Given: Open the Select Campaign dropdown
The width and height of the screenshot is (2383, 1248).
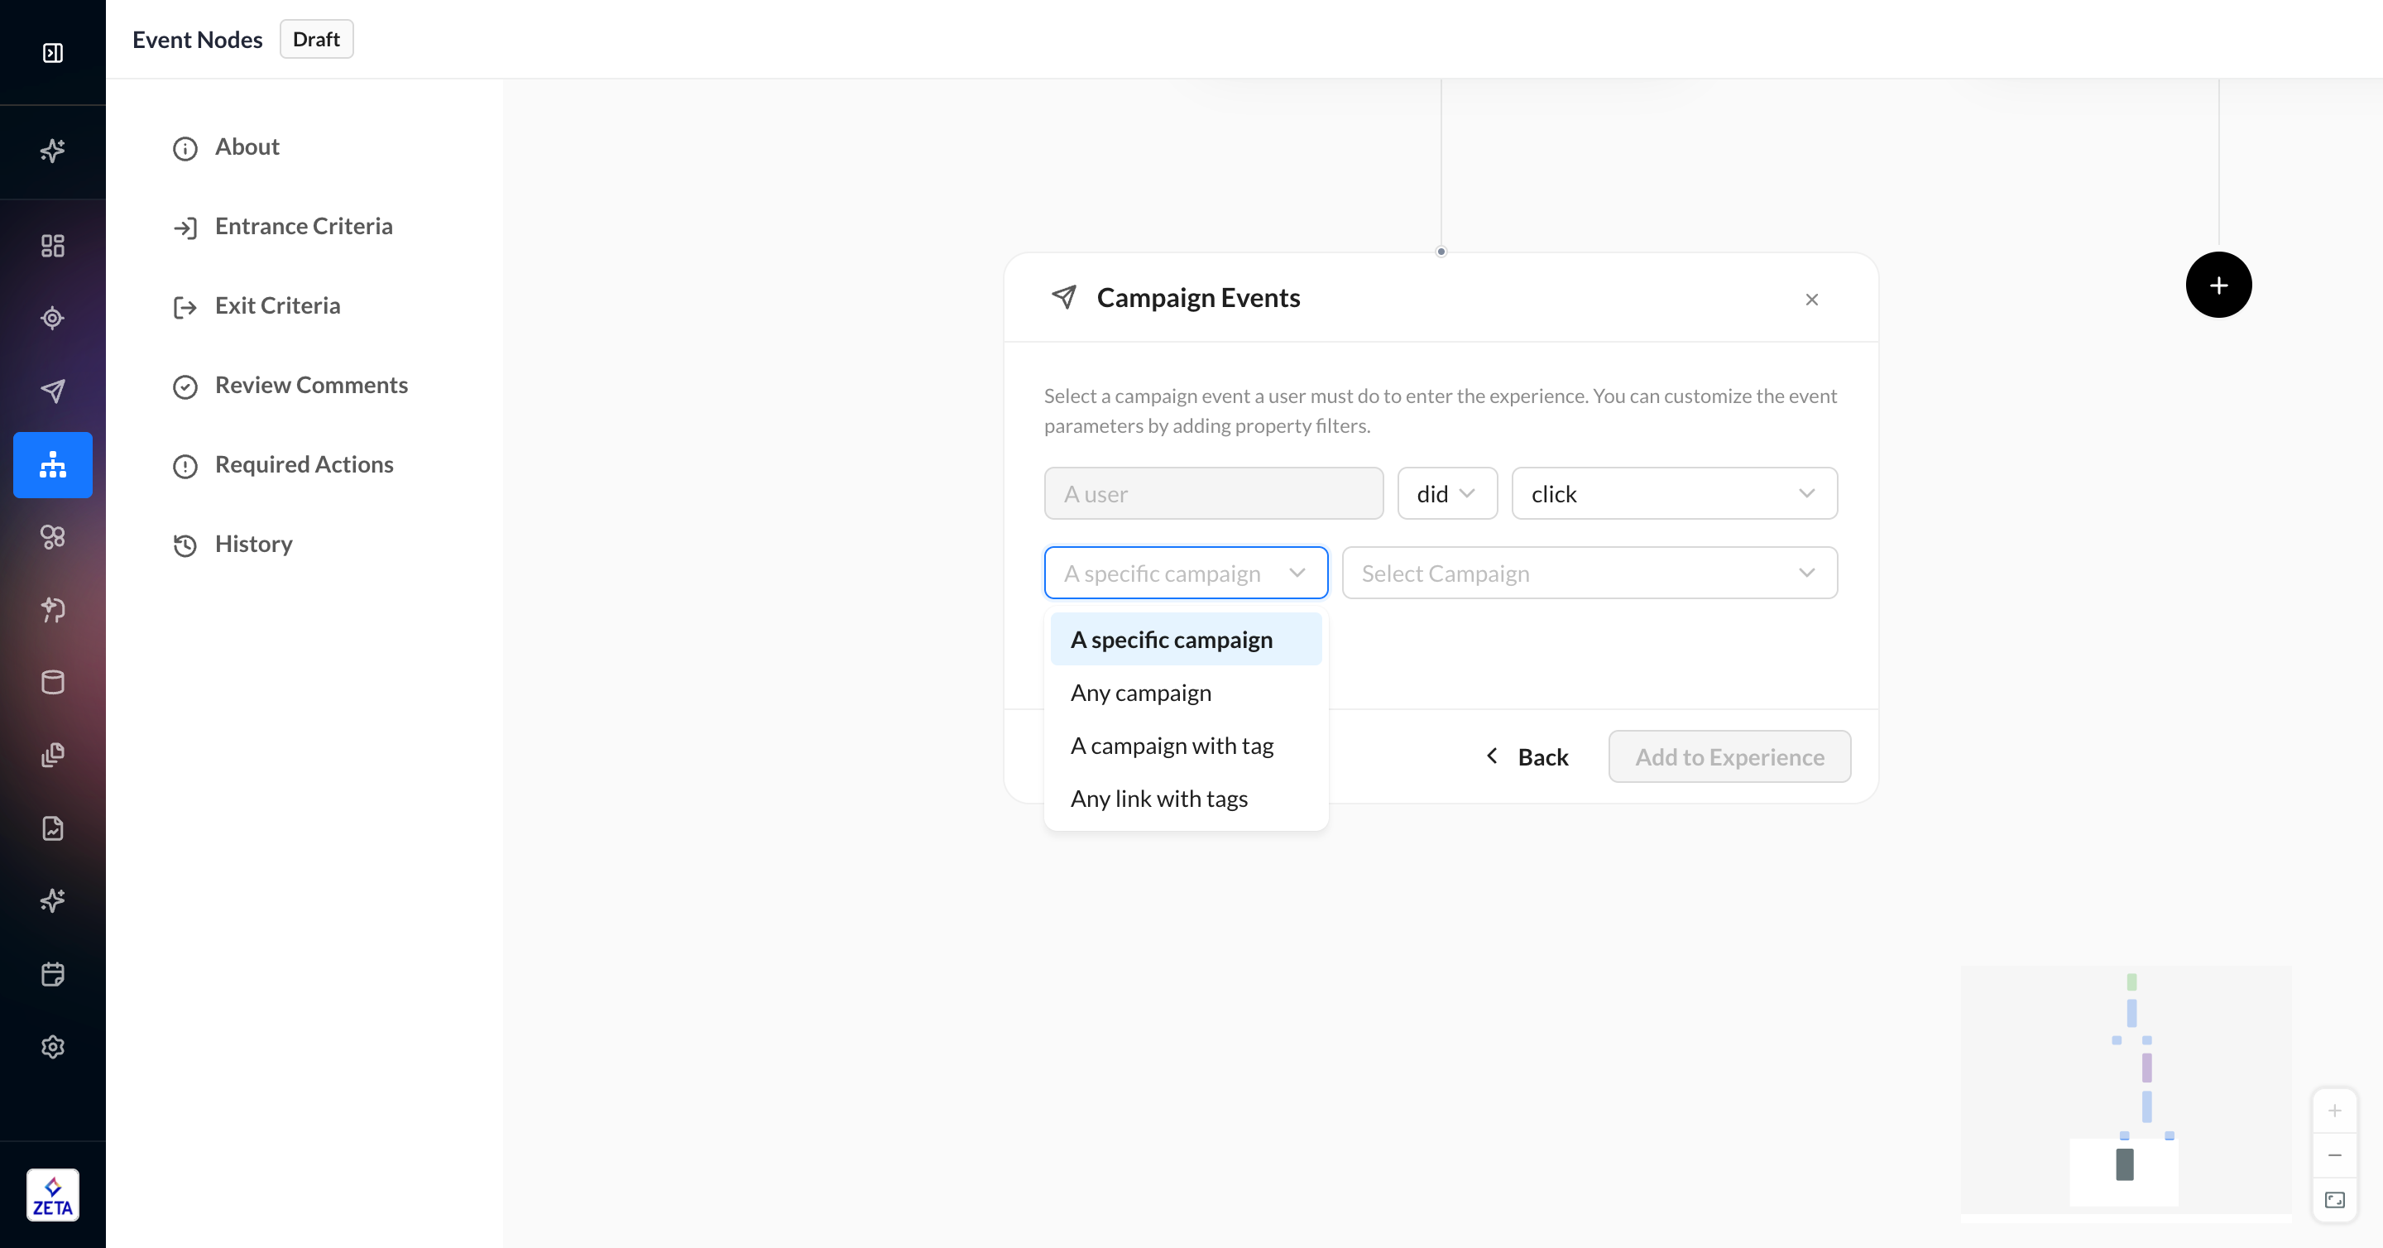Looking at the screenshot, I should [x=1589, y=574].
